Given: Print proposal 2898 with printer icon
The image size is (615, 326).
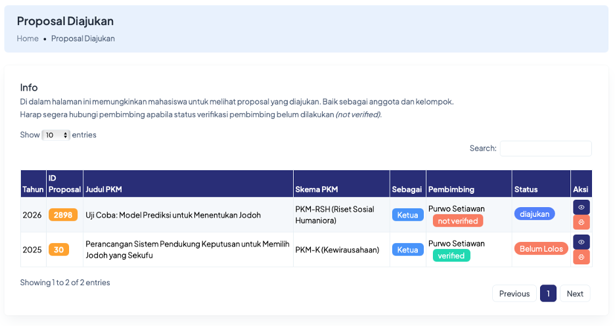Looking at the screenshot, I should tap(581, 222).
